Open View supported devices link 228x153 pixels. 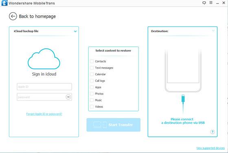(210, 148)
